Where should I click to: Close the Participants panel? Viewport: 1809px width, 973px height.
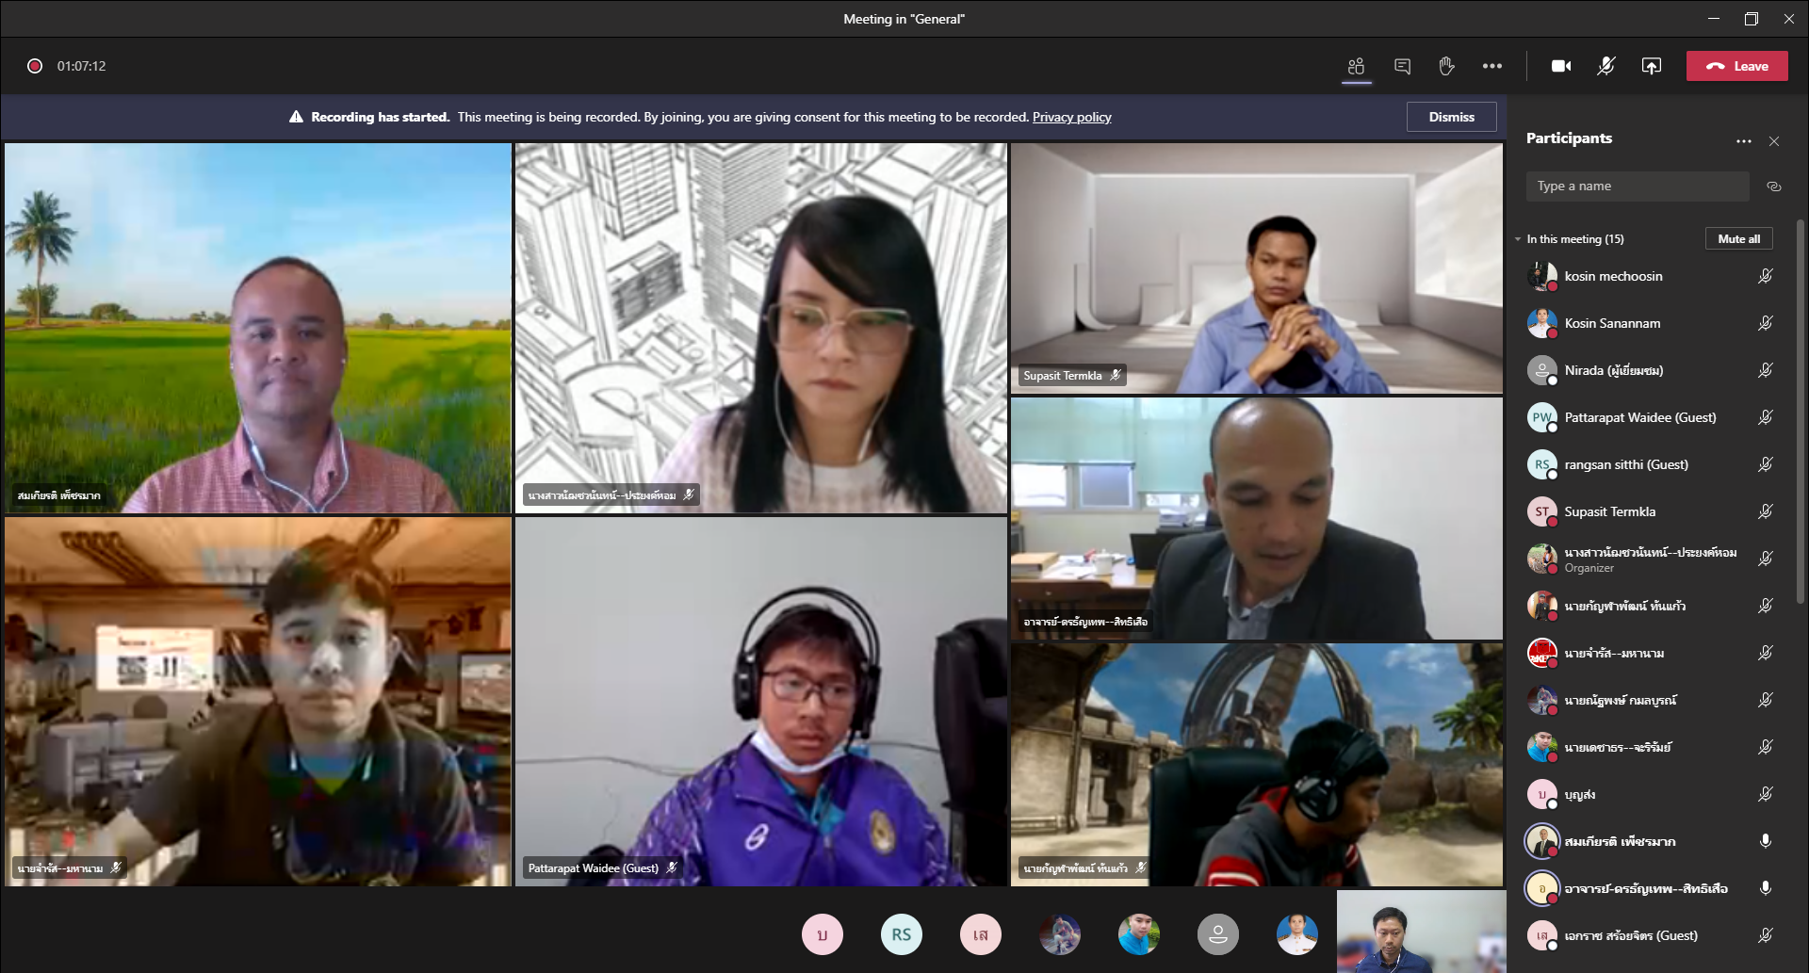(1774, 141)
